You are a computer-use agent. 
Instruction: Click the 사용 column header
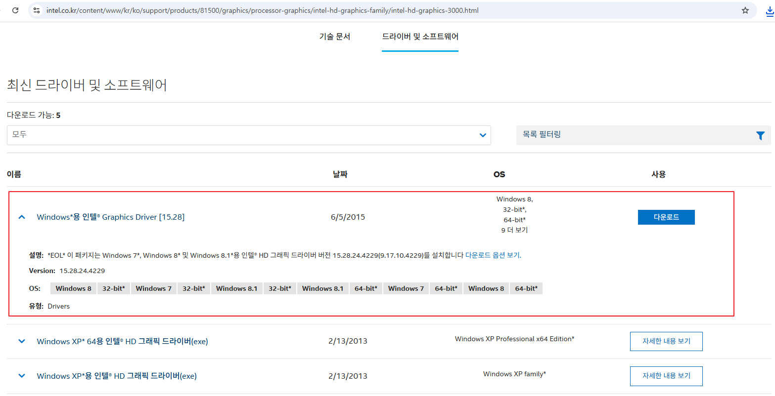pyautogui.click(x=659, y=174)
